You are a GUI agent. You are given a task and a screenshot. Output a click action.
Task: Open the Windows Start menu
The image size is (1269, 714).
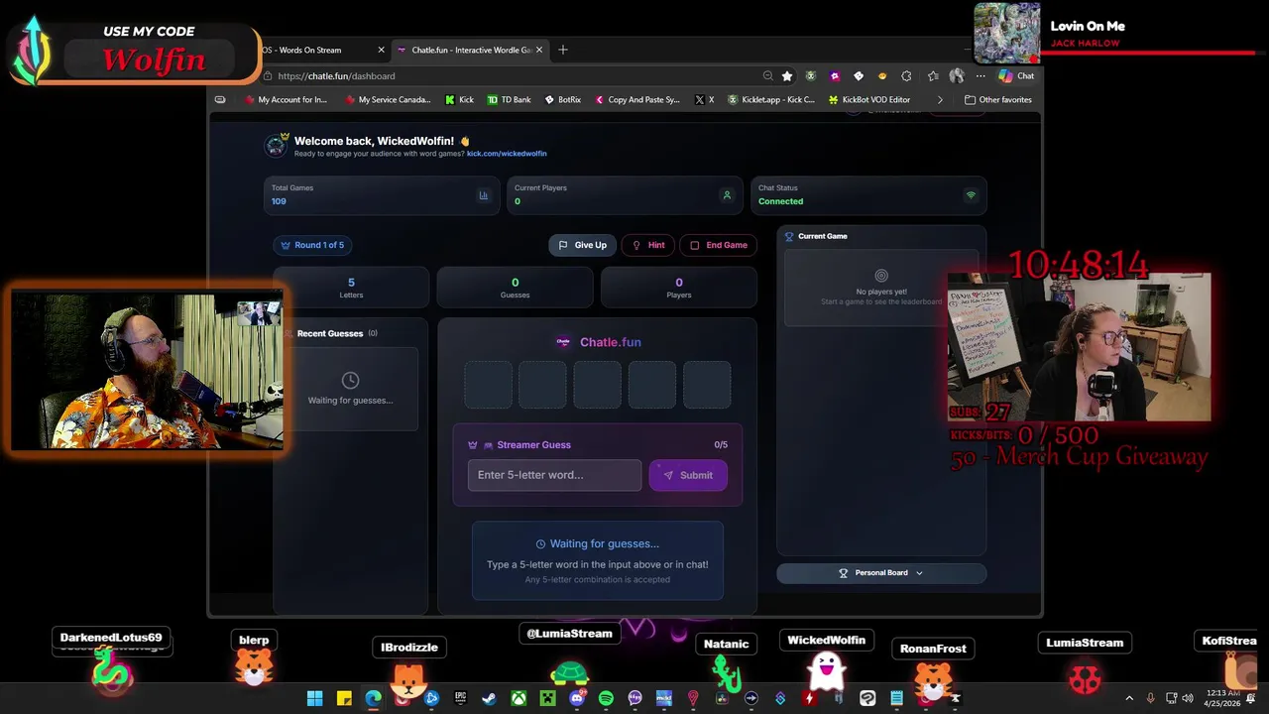(314, 698)
